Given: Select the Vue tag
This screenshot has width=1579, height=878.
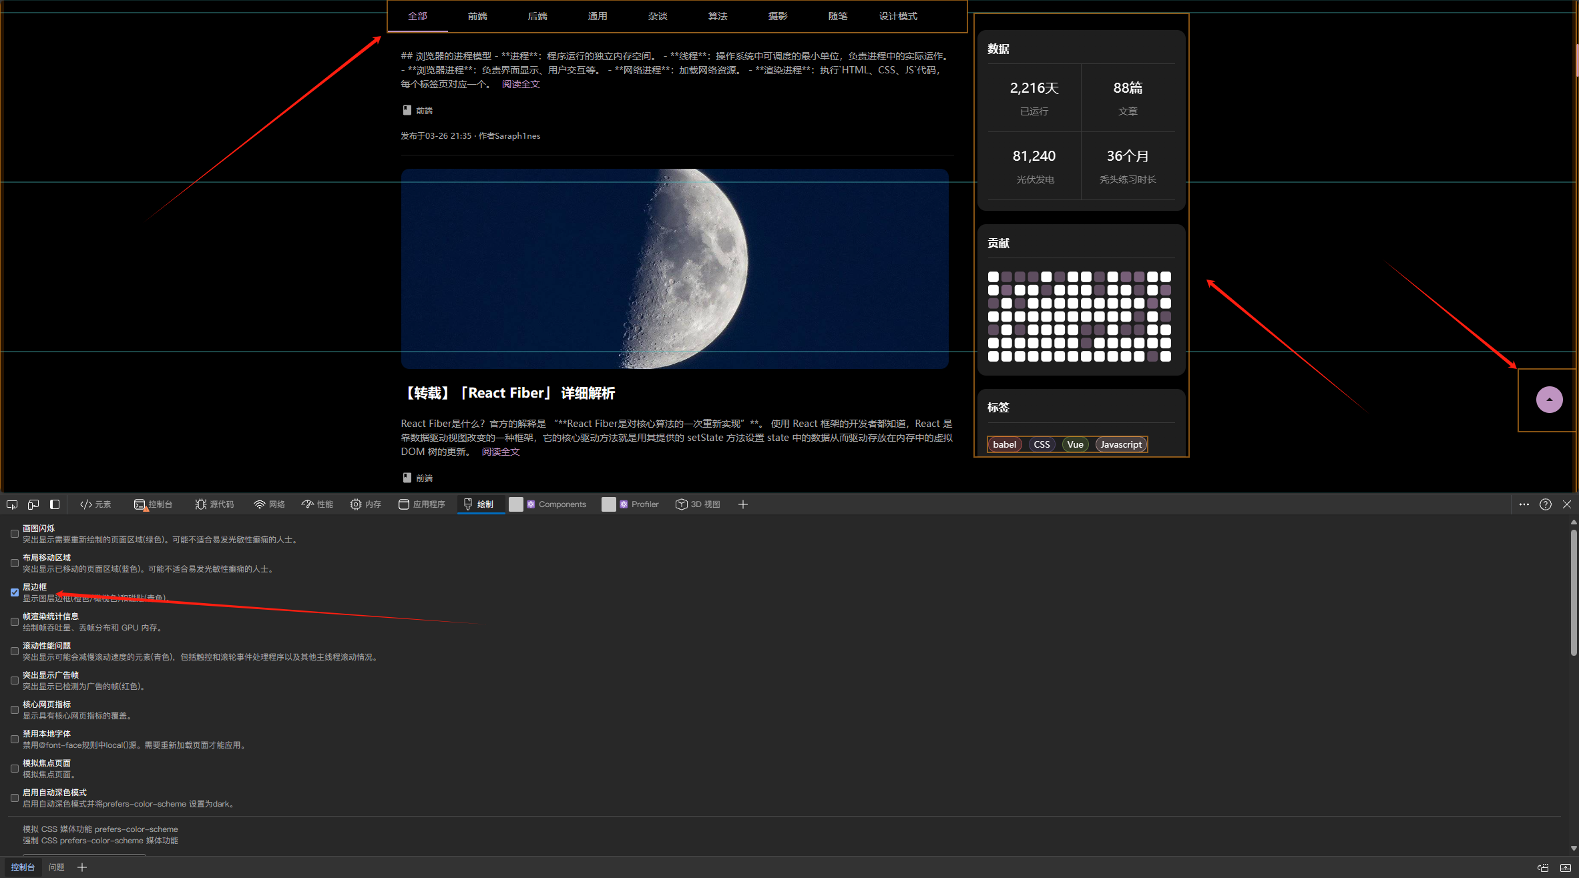Looking at the screenshot, I should point(1076,444).
